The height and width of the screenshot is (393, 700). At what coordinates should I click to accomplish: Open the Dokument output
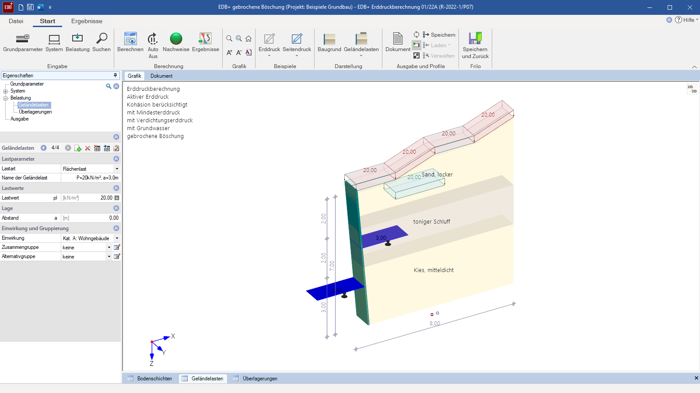[x=398, y=43]
